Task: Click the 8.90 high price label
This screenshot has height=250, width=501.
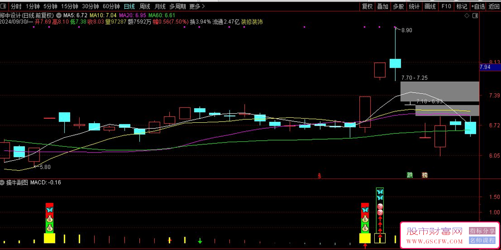Action: point(407,31)
